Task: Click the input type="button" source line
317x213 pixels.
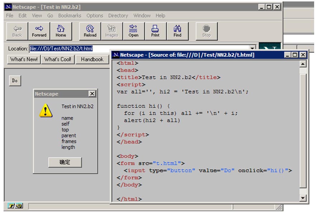Action: [x=208, y=171]
